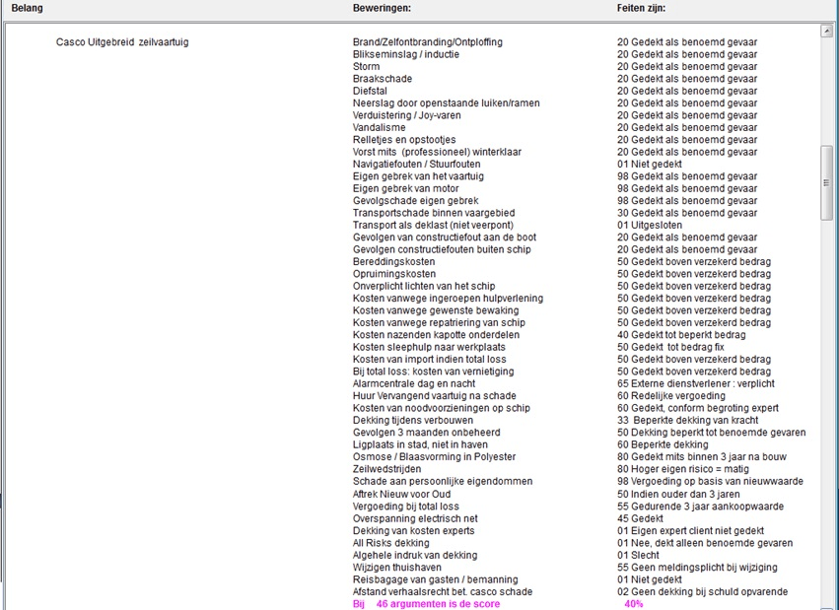839x610 pixels.
Task: Select 'Eigen gebrek van motor'
Action: tap(405, 189)
